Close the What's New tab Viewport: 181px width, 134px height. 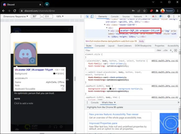115,102
